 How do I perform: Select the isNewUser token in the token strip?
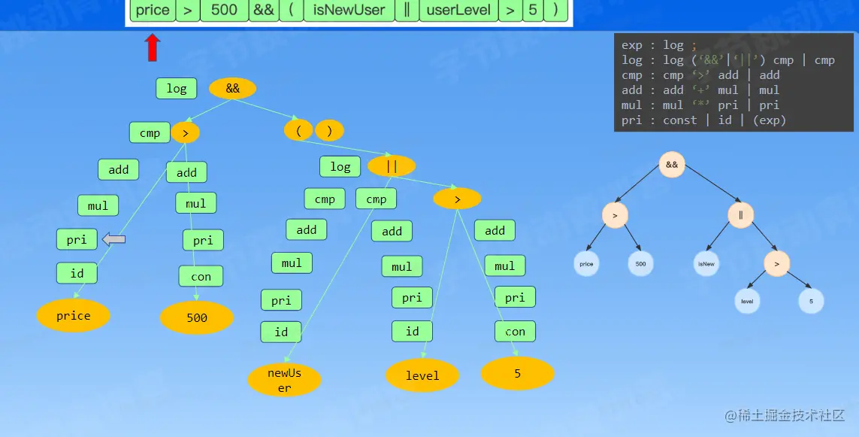[349, 11]
